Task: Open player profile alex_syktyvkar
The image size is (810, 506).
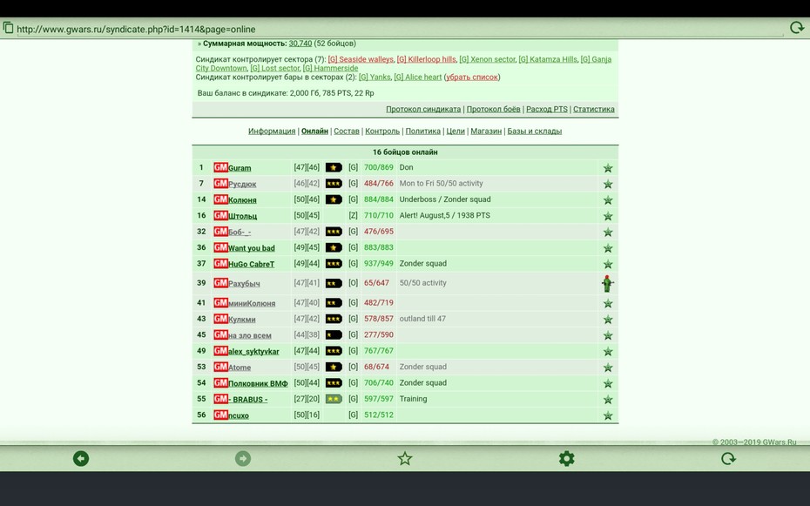Action: point(253,351)
